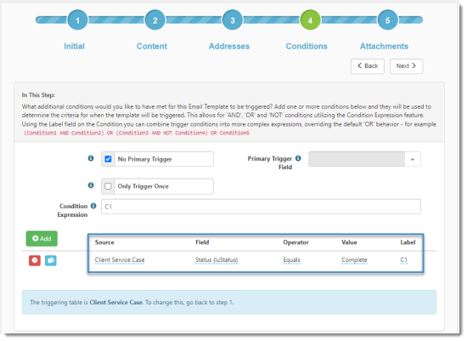
Task: Go to step 1 circle Initial
Action: [77, 20]
